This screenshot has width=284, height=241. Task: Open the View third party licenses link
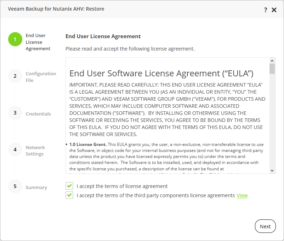click(x=242, y=195)
